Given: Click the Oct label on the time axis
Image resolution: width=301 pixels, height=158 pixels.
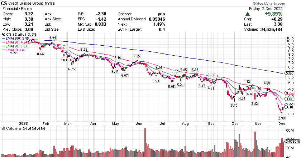Looking at the screenshot, I should pos(235,124).
